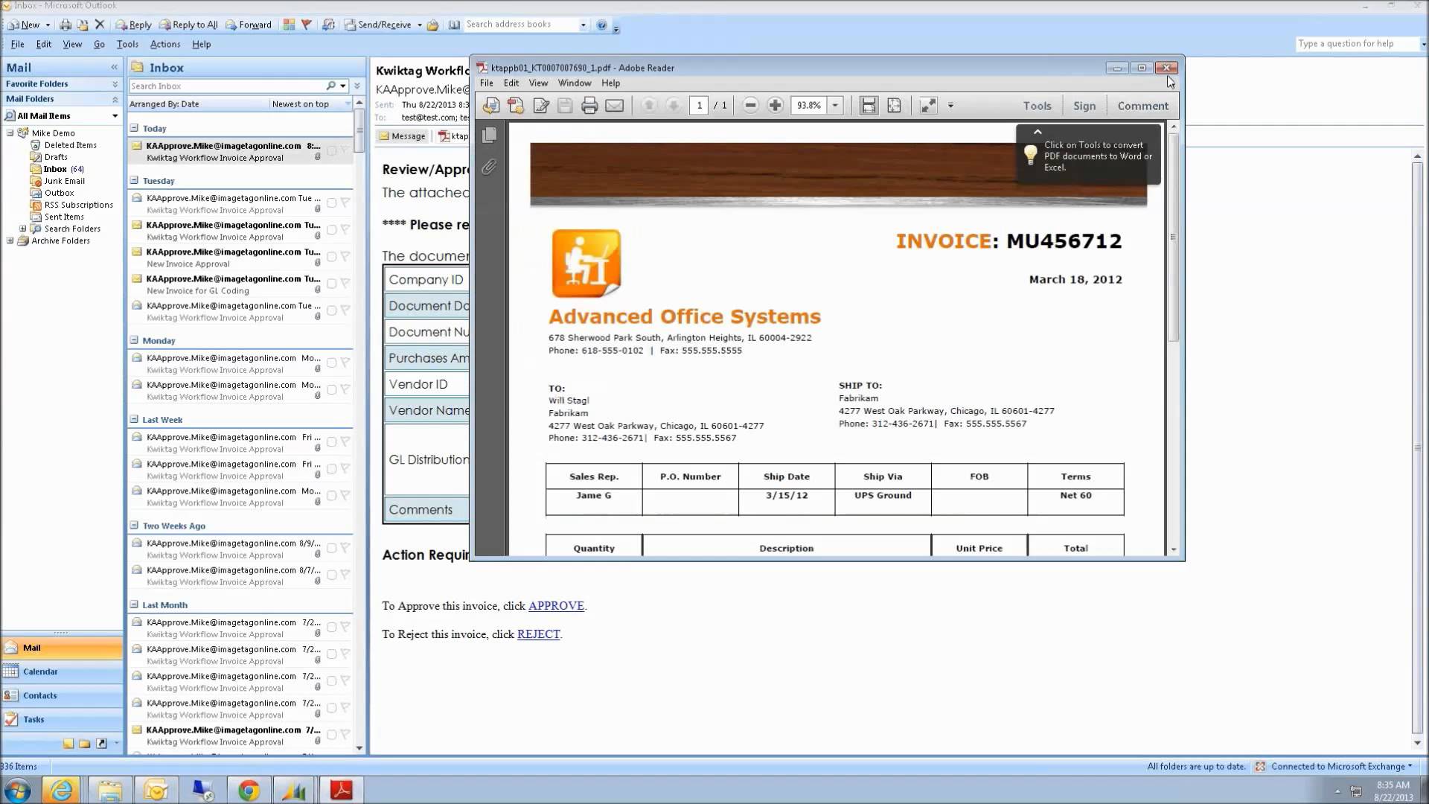Toggle category box on today's KAApprove email
The image size is (1429, 804).
coord(332,150)
